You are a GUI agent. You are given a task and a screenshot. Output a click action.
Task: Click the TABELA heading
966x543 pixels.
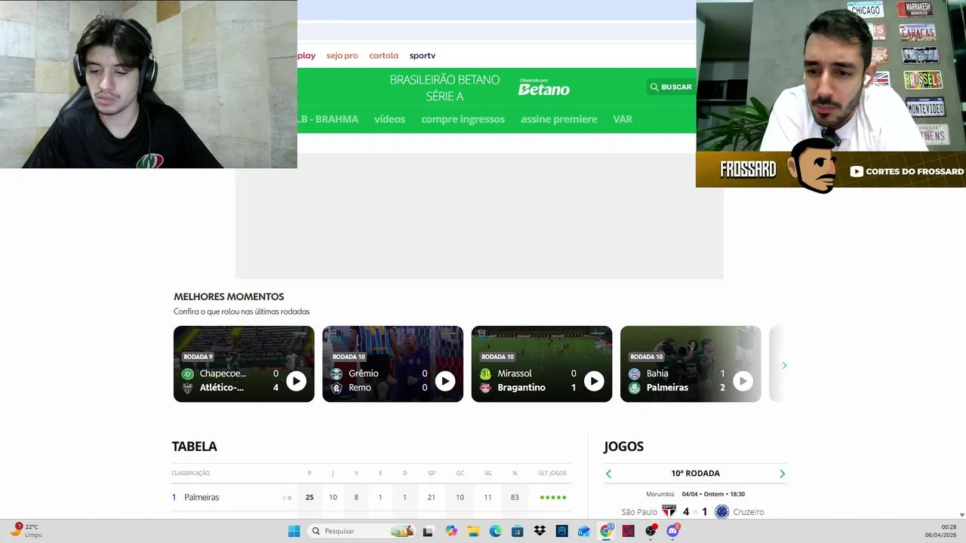(194, 446)
